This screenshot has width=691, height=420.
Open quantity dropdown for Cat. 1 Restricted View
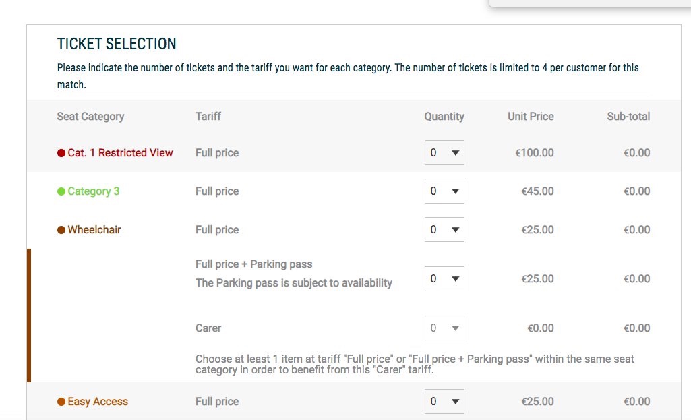[x=444, y=153]
